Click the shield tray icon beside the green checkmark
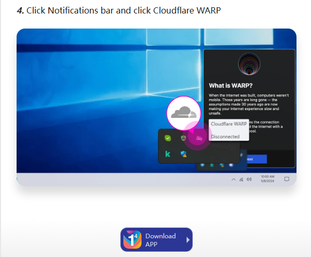311x257 pixels. [x=183, y=138]
